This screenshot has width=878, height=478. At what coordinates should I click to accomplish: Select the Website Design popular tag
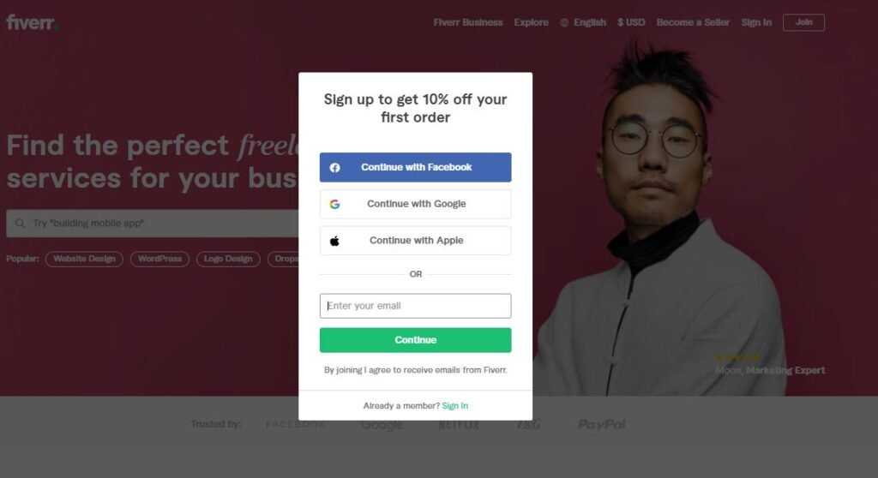click(x=84, y=260)
